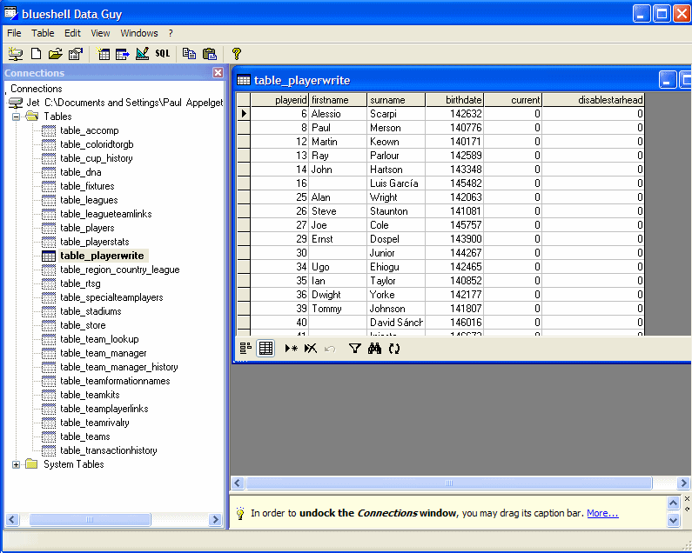Click the delete record icon
The width and height of the screenshot is (692, 553).
310,349
